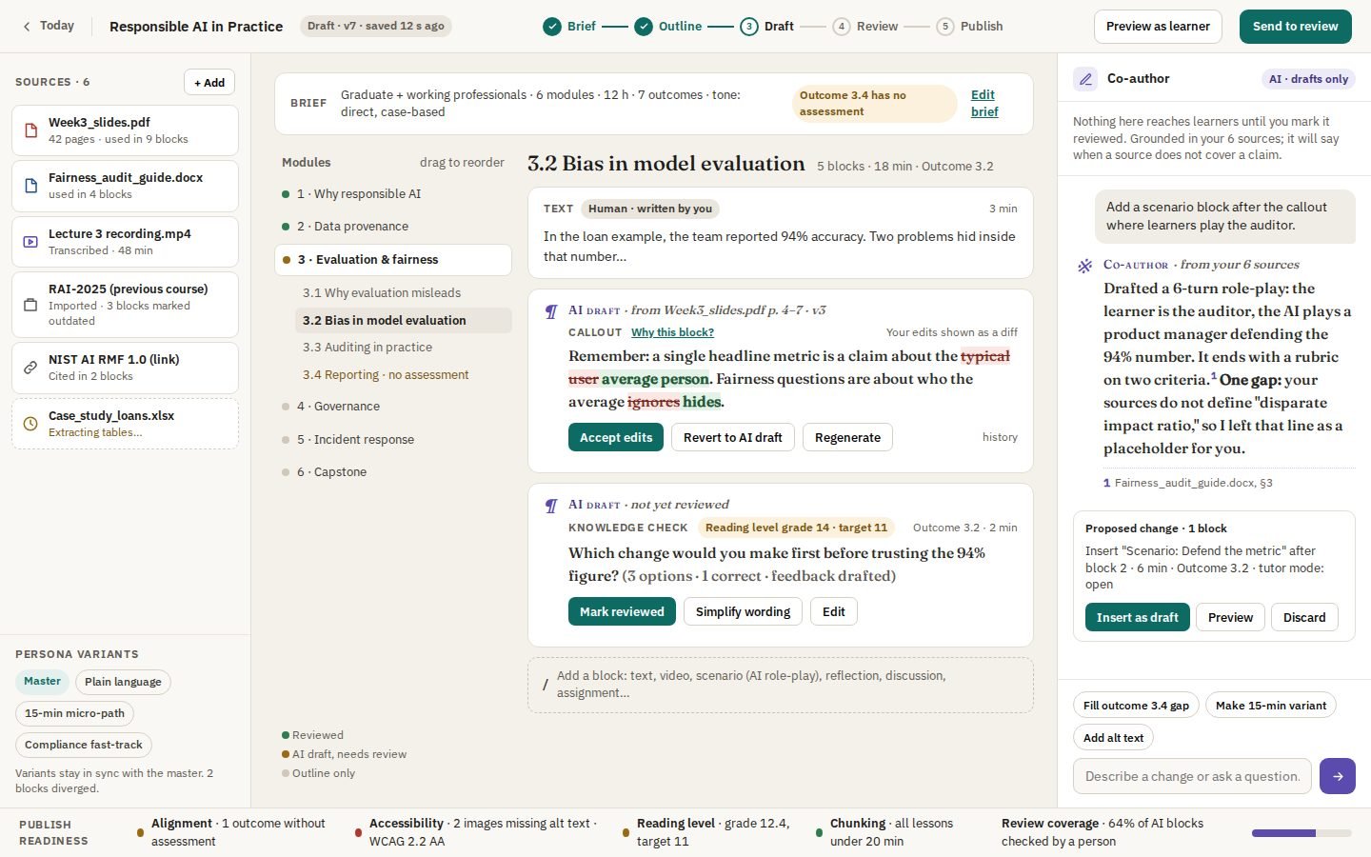Viewport: 1371px width, 857px height.
Task: Go to the Review step
Action: pos(865,27)
